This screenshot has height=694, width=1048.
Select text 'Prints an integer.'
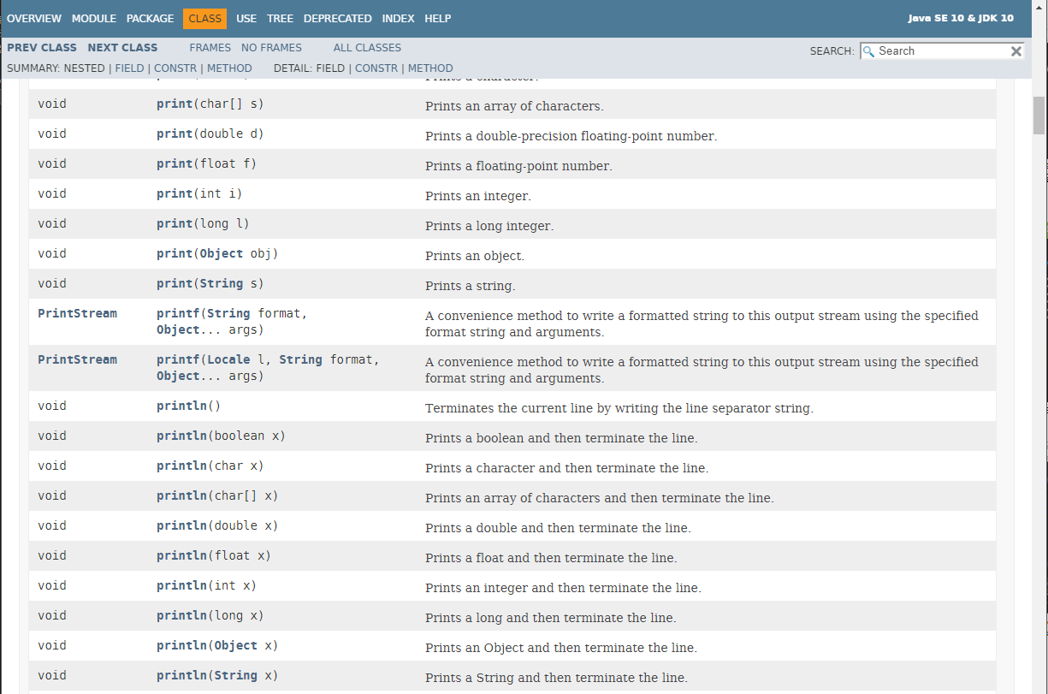[477, 196]
